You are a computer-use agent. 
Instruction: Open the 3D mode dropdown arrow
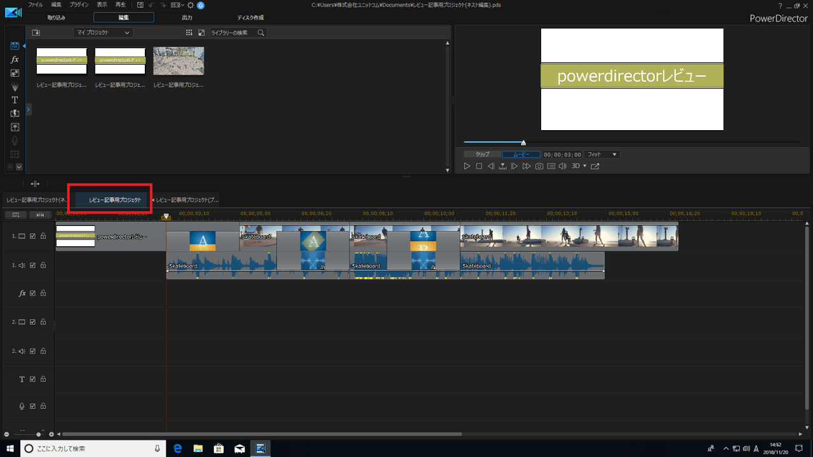pos(584,166)
